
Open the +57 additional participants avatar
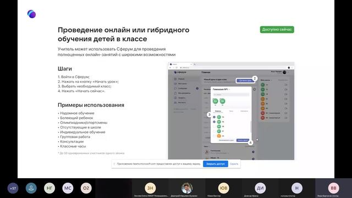pos(13,188)
